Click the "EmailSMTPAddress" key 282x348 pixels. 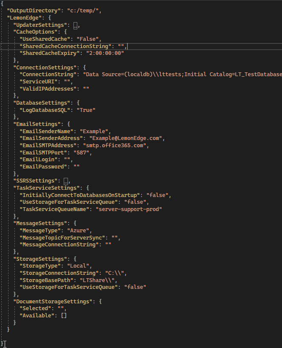48,145
